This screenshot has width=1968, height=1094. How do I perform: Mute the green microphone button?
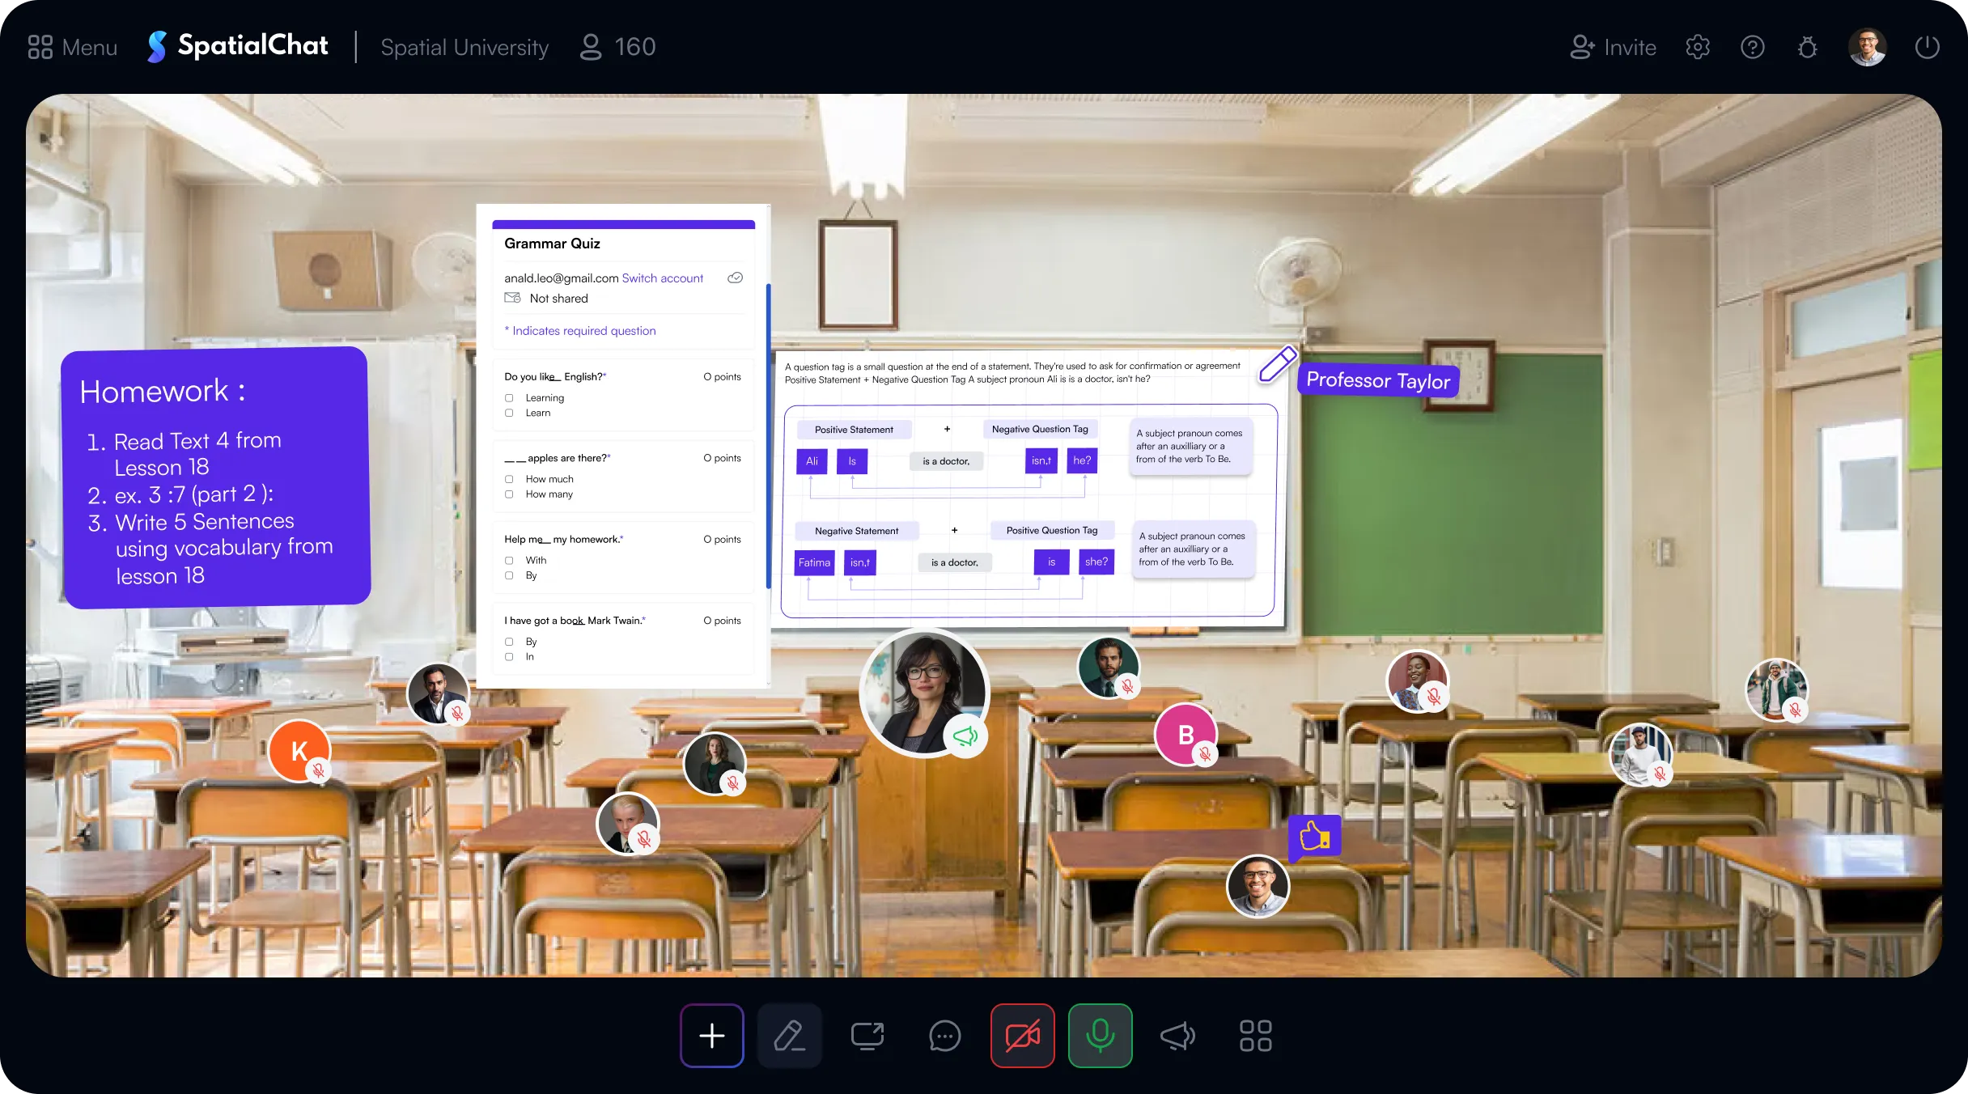1100,1036
